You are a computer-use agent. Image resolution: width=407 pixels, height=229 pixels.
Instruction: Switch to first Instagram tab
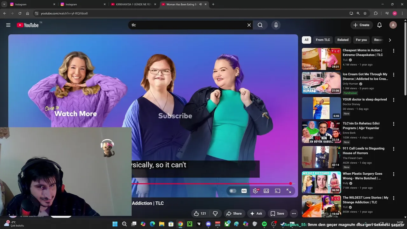(32, 4)
